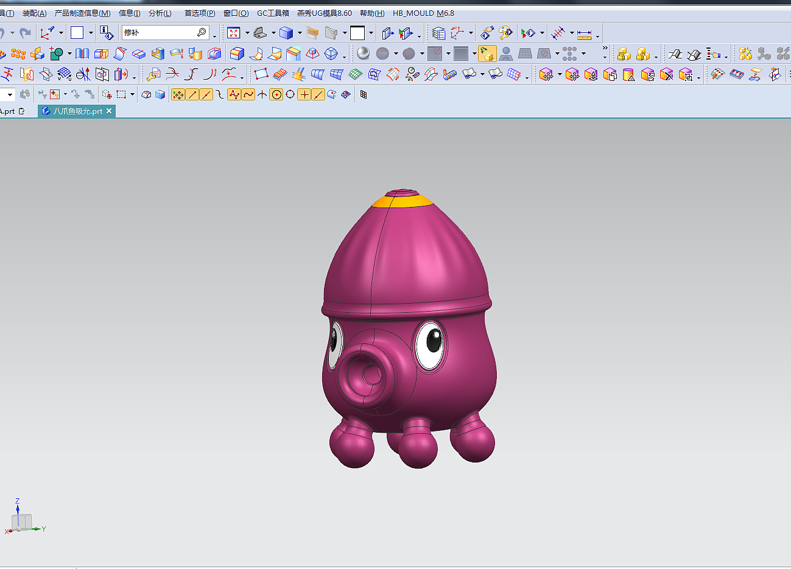Open the 分析(L) menu
The image size is (791, 569).
160,13
